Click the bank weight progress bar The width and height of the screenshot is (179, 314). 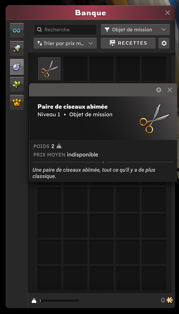(x=60, y=301)
